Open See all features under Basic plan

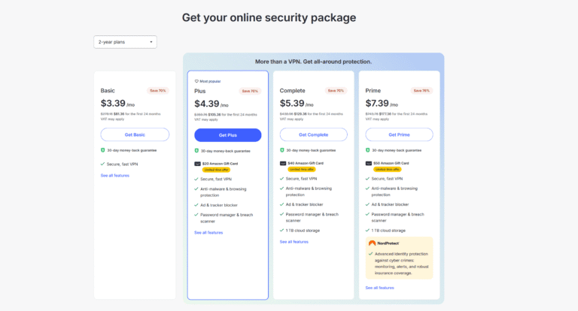click(115, 176)
